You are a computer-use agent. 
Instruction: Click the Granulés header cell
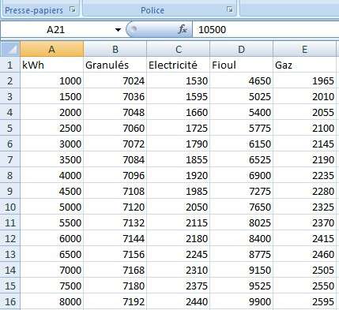[x=115, y=65]
